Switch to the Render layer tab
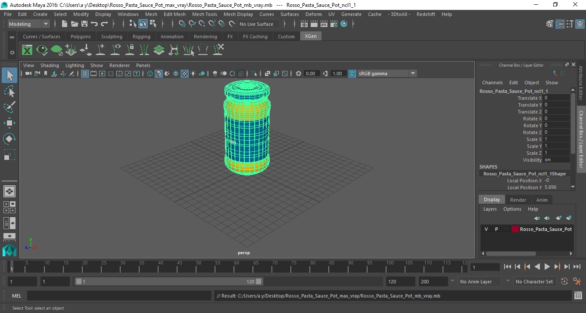This screenshot has height=313, width=586. click(x=518, y=200)
